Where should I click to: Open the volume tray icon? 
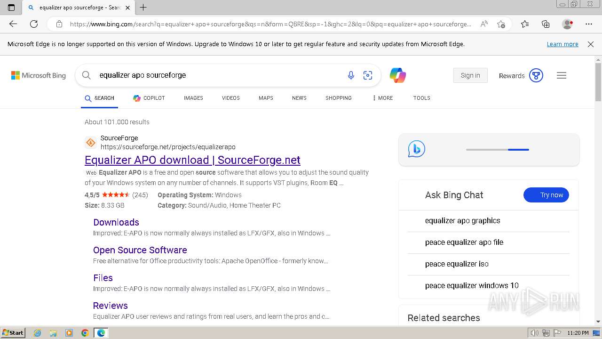(x=535, y=333)
